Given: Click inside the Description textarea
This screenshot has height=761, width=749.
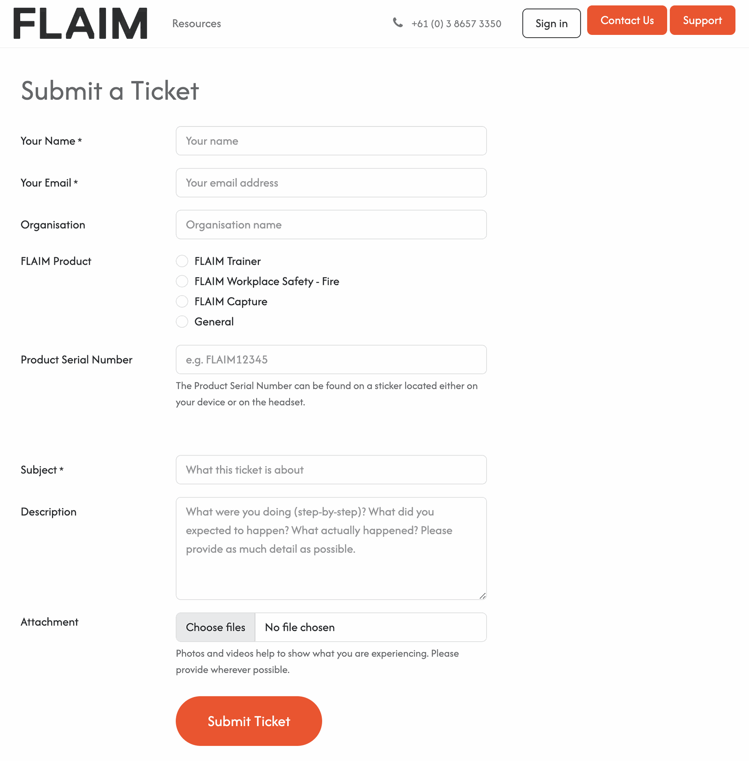Looking at the screenshot, I should click(x=331, y=548).
